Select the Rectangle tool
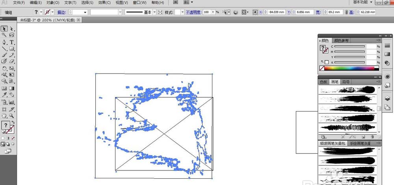Image resolution: width=394 pixels, height=185 pixels. point(11,49)
